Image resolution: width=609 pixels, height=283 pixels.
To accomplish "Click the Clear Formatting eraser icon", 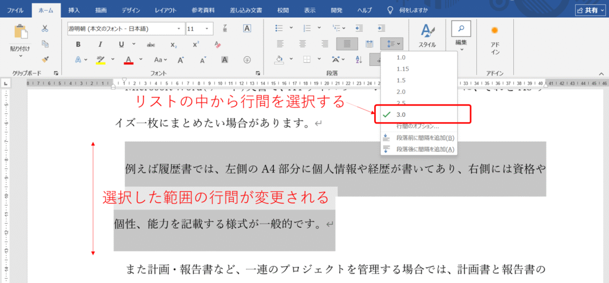I will 217,44.
